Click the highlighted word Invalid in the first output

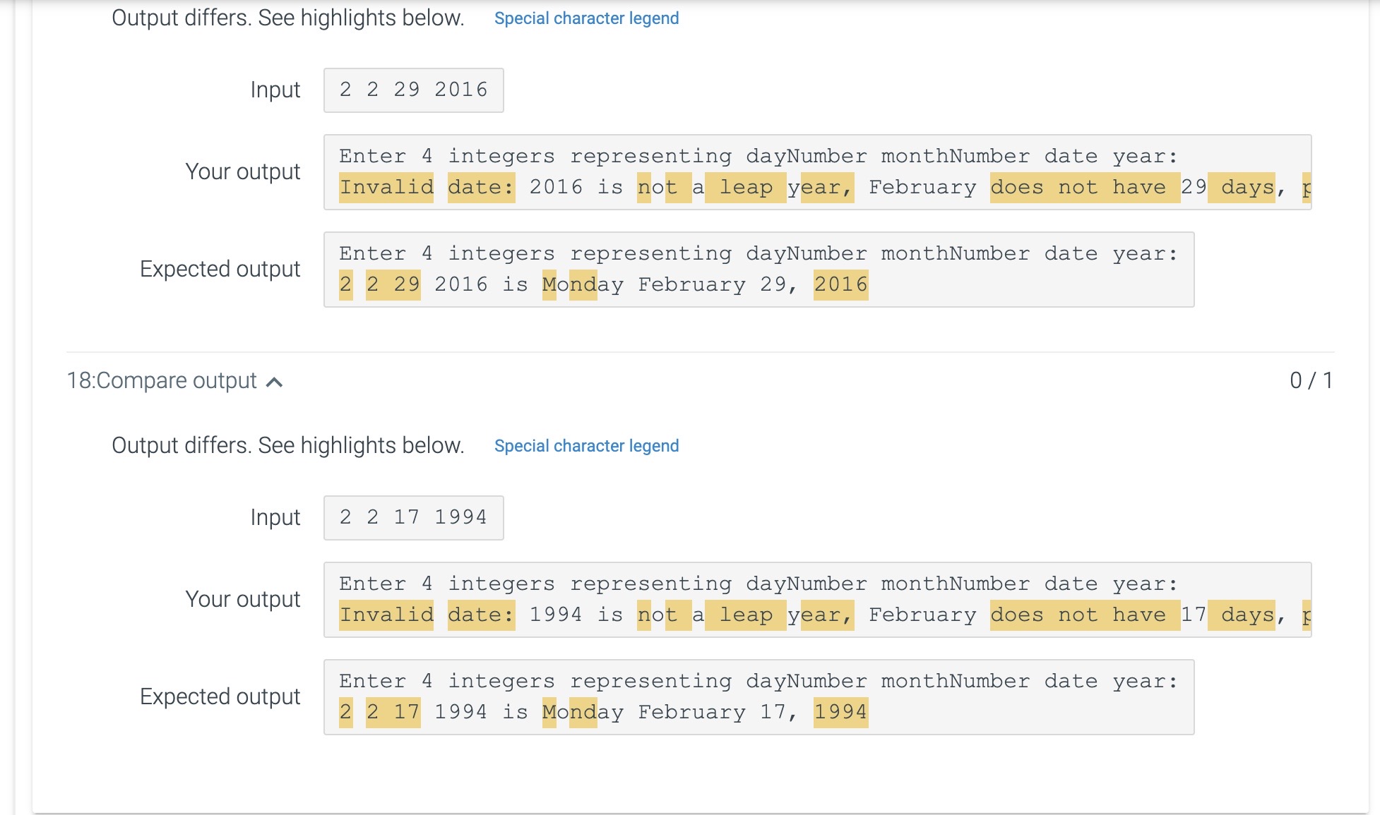[386, 188]
